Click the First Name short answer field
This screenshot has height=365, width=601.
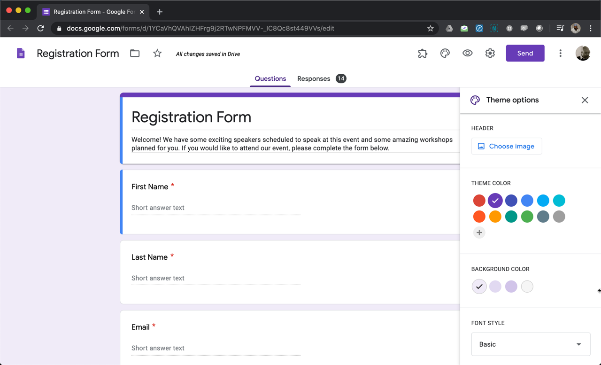[216, 208]
